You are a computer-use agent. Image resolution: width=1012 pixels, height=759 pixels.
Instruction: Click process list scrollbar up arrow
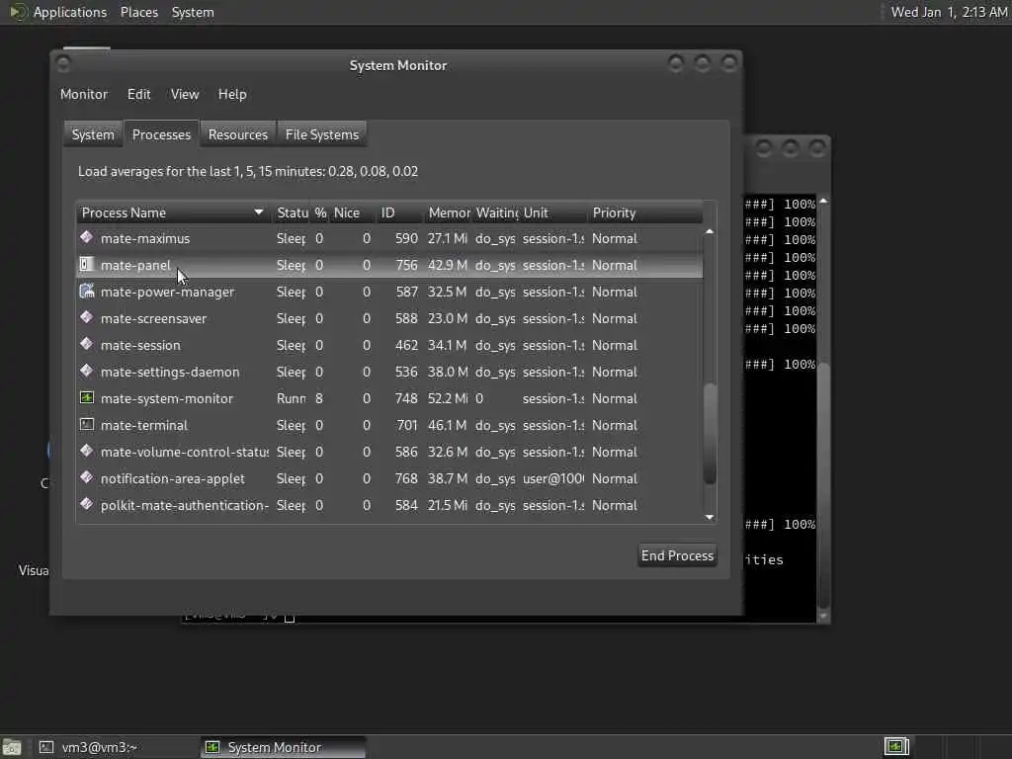tap(710, 231)
